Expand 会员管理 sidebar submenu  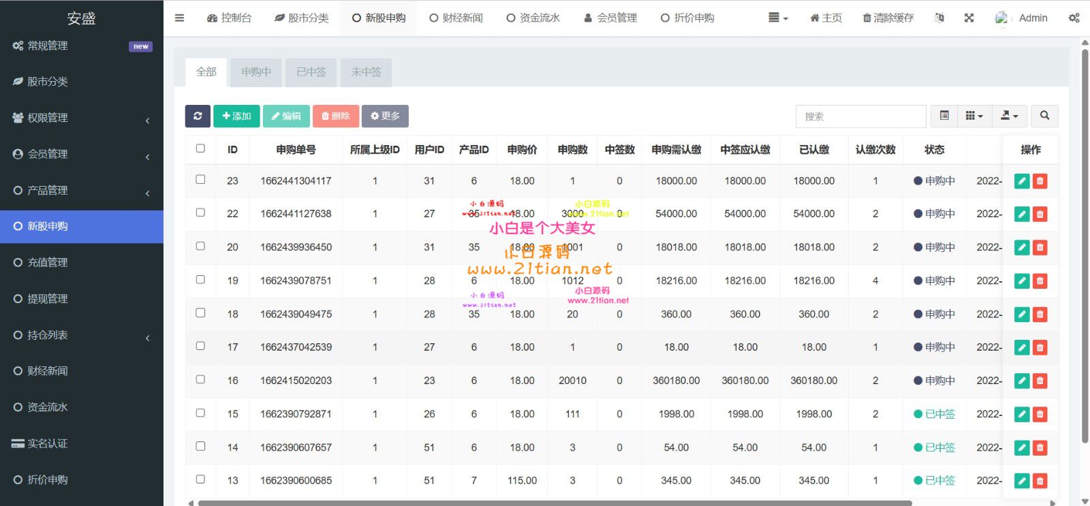pos(82,154)
